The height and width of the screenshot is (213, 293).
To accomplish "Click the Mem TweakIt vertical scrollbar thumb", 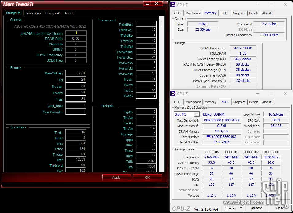I will coord(162,24).
